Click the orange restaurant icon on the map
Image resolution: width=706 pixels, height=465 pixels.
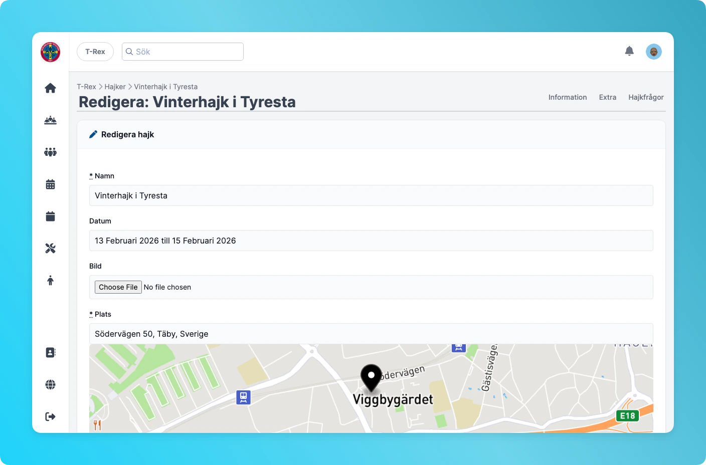click(97, 425)
